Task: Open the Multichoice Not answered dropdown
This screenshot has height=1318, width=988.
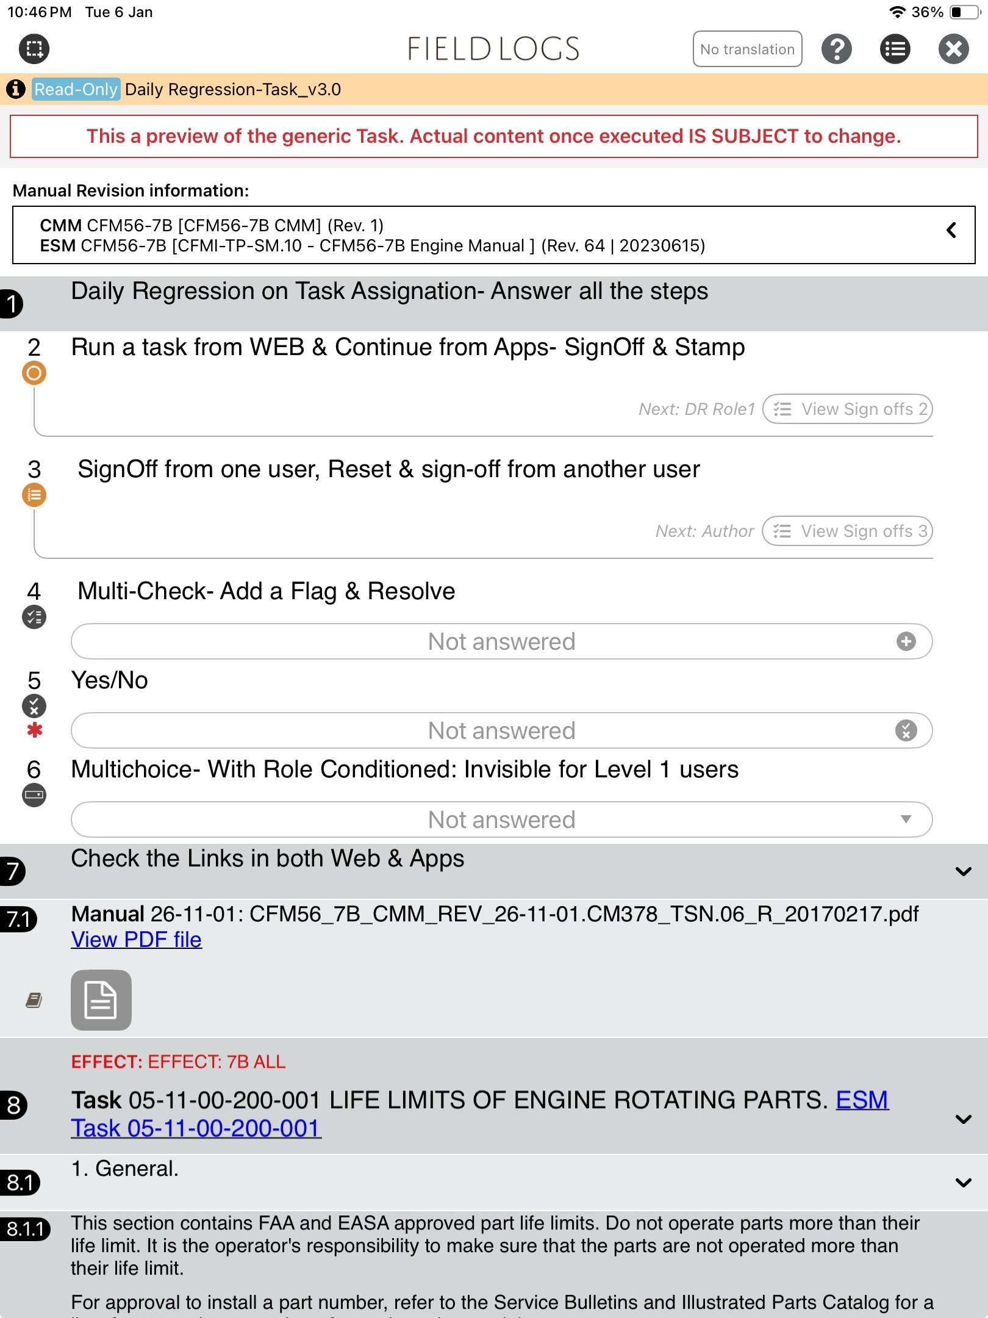Action: (501, 819)
